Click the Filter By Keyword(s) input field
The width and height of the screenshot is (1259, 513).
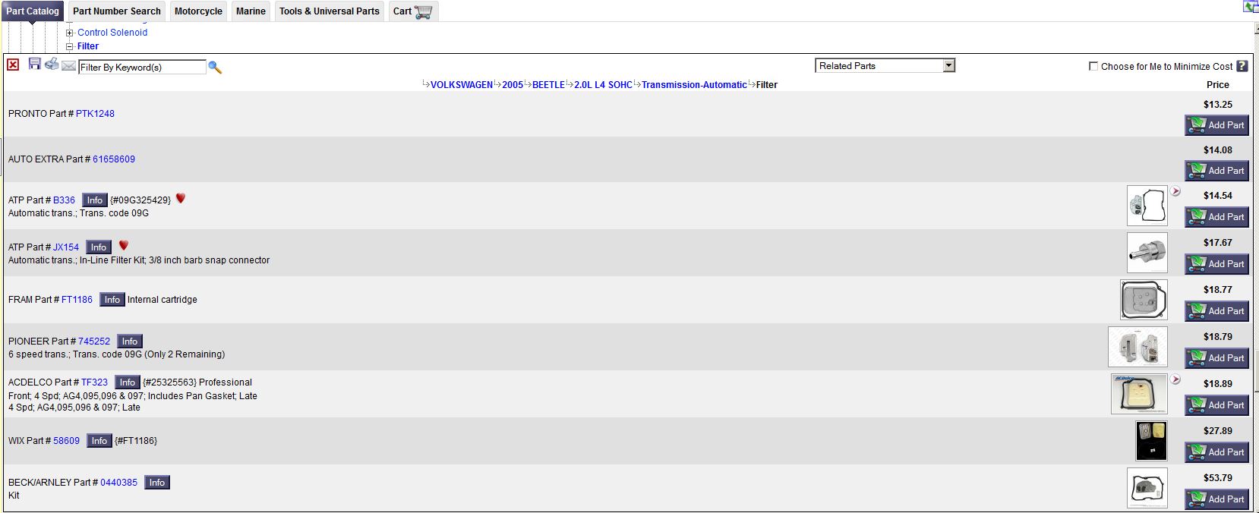[x=142, y=67]
